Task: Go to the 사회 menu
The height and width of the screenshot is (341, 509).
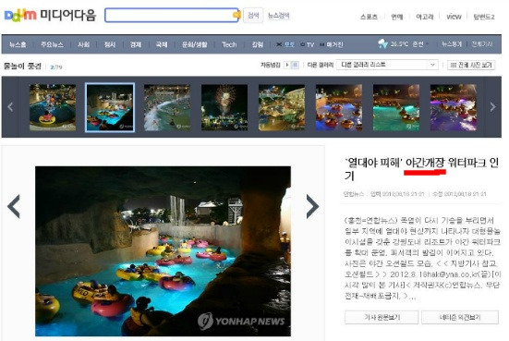Action: [83, 44]
